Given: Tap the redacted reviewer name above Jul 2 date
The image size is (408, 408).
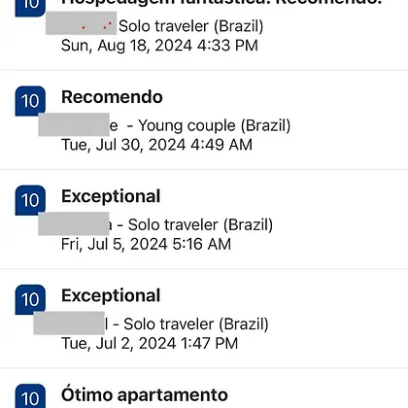Looking at the screenshot, I should click(69, 323).
